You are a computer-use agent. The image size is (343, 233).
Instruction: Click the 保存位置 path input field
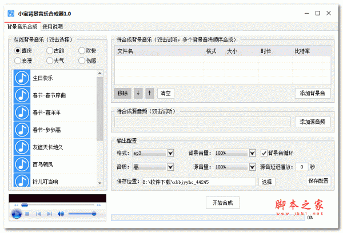(199, 182)
